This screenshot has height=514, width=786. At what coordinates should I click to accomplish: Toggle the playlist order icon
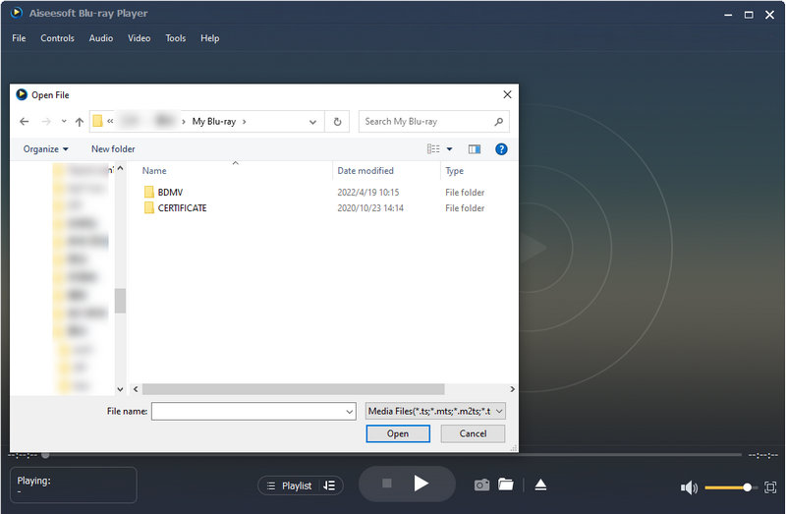(x=329, y=485)
